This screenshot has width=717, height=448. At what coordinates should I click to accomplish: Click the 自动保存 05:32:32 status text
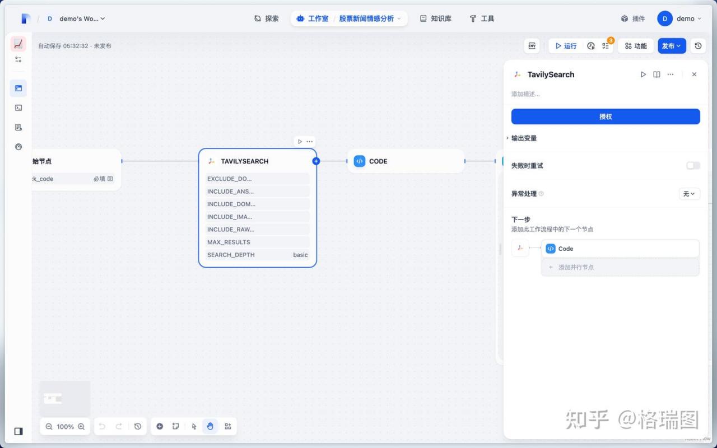tap(63, 46)
